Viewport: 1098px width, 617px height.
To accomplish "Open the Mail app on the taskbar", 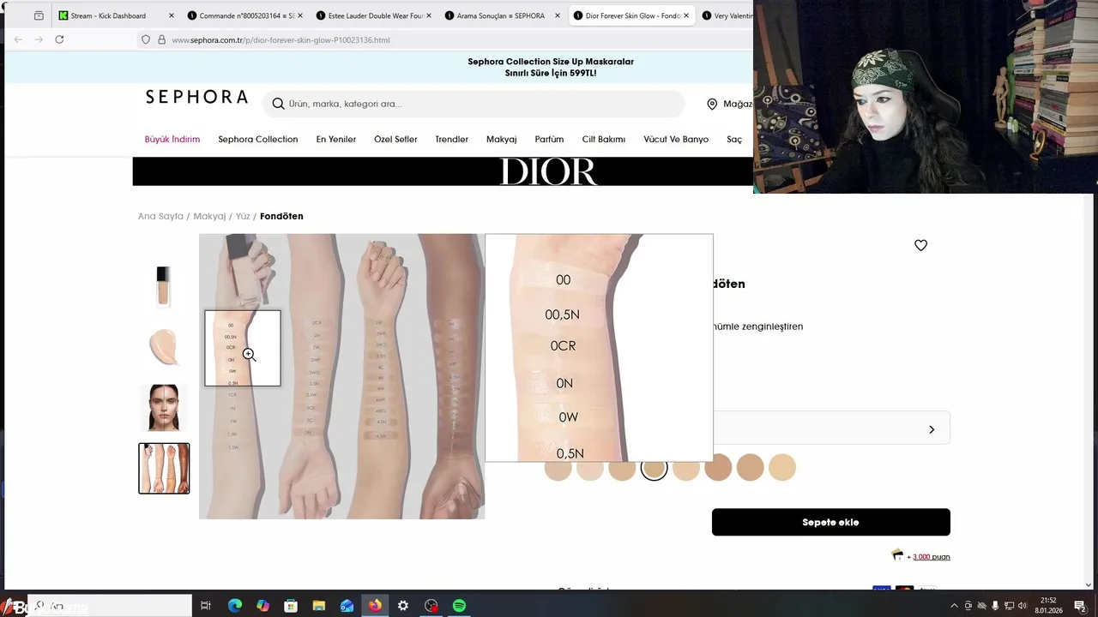I will (347, 606).
